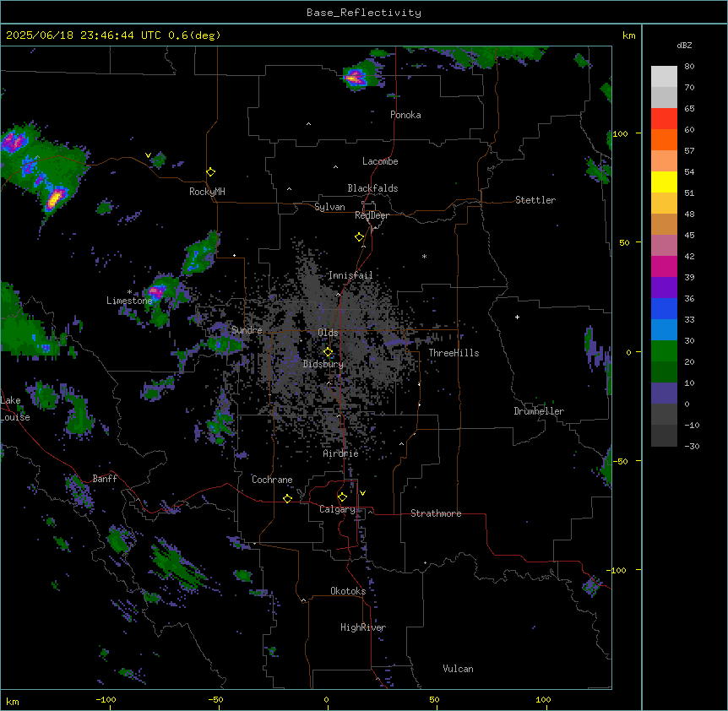Click the Lacombe city label
The image size is (728, 711).
click(x=380, y=161)
